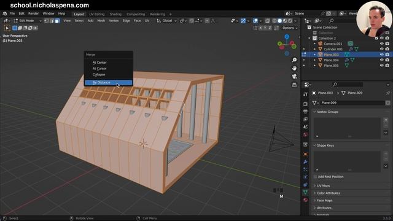Click the zoom magnifier viewport icon

coord(294,60)
